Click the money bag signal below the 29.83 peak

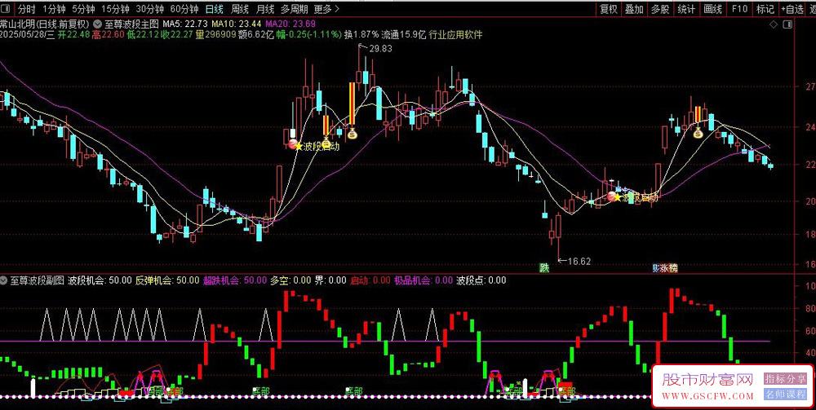(x=352, y=134)
